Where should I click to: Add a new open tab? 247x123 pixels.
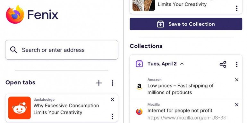(99, 83)
